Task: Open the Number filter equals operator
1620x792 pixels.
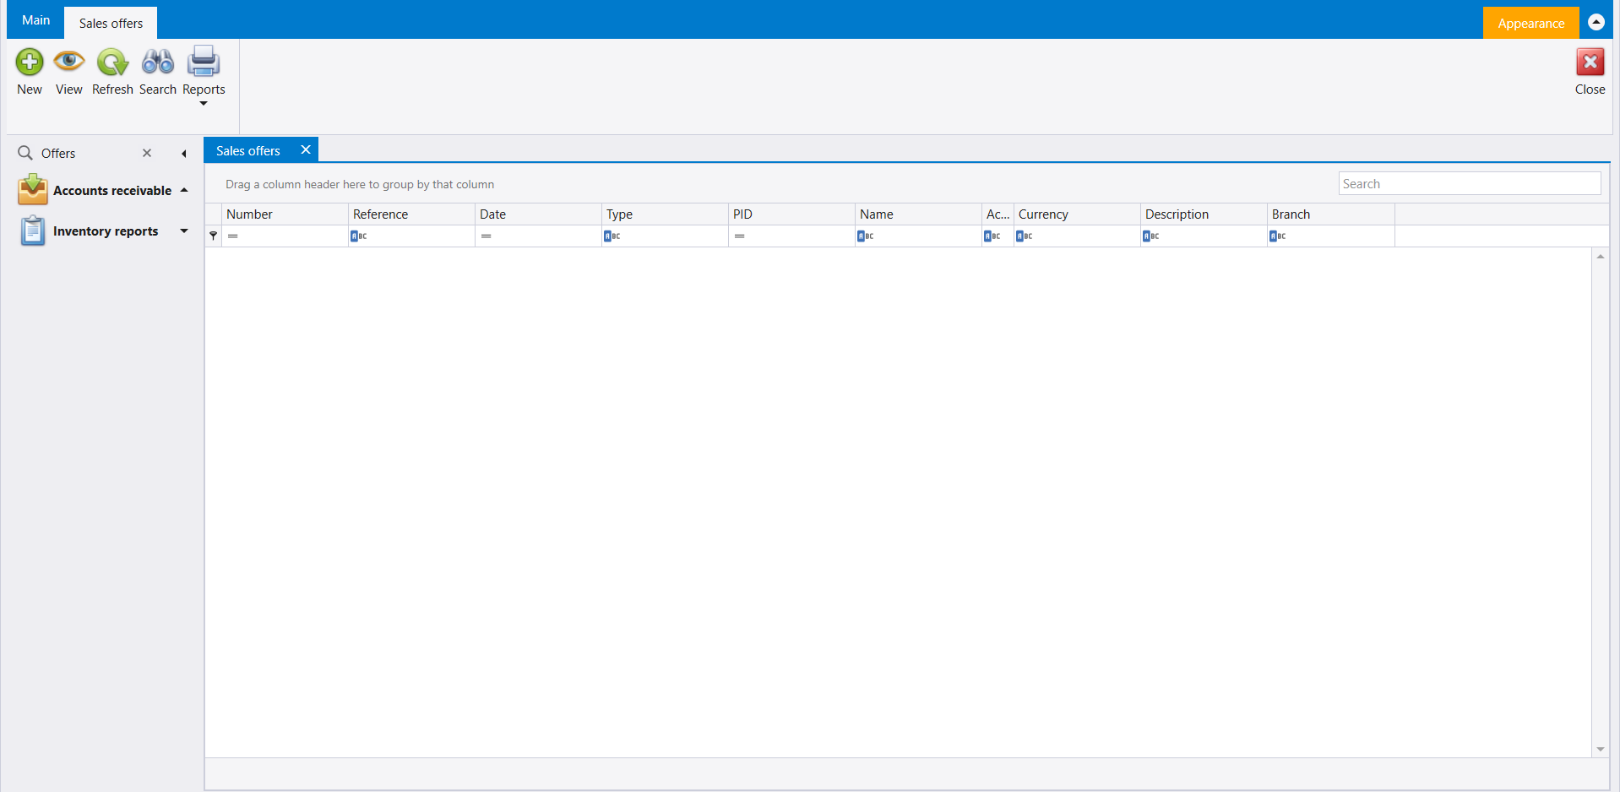Action: [x=233, y=236]
